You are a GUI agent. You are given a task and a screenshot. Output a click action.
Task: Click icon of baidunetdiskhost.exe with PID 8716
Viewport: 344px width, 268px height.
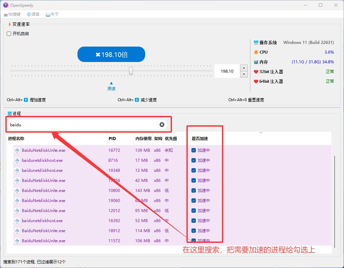pos(17,160)
